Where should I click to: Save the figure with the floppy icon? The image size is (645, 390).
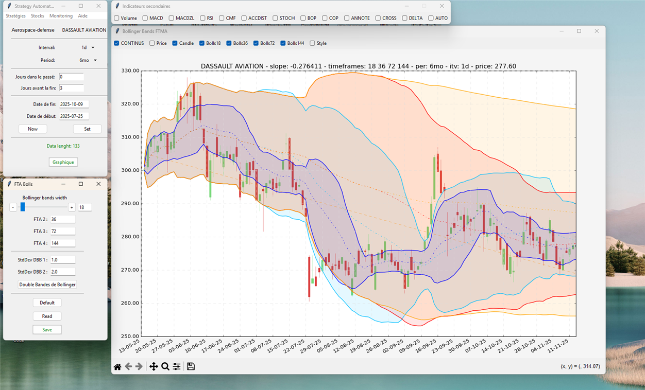[x=191, y=367]
